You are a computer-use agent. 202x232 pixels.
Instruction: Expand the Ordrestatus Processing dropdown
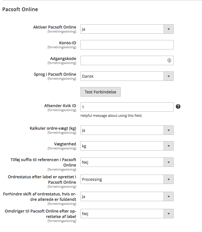(127, 179)
